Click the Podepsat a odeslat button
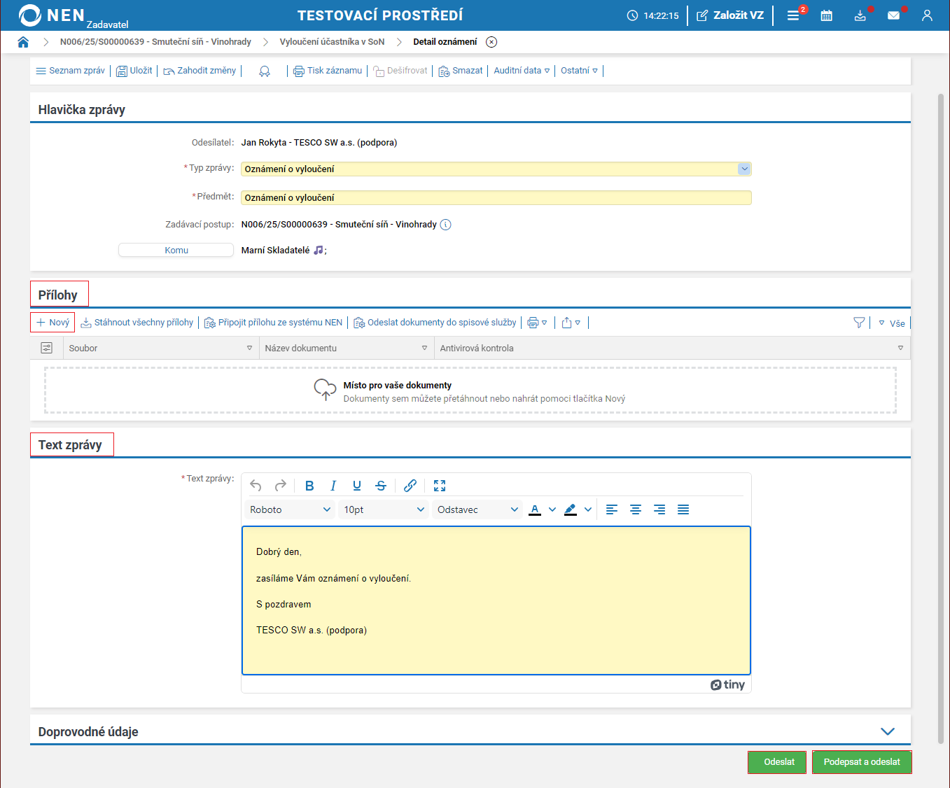The height and width of the screenshot is (788, 950). pyautogui.click(x=861, y=762)
